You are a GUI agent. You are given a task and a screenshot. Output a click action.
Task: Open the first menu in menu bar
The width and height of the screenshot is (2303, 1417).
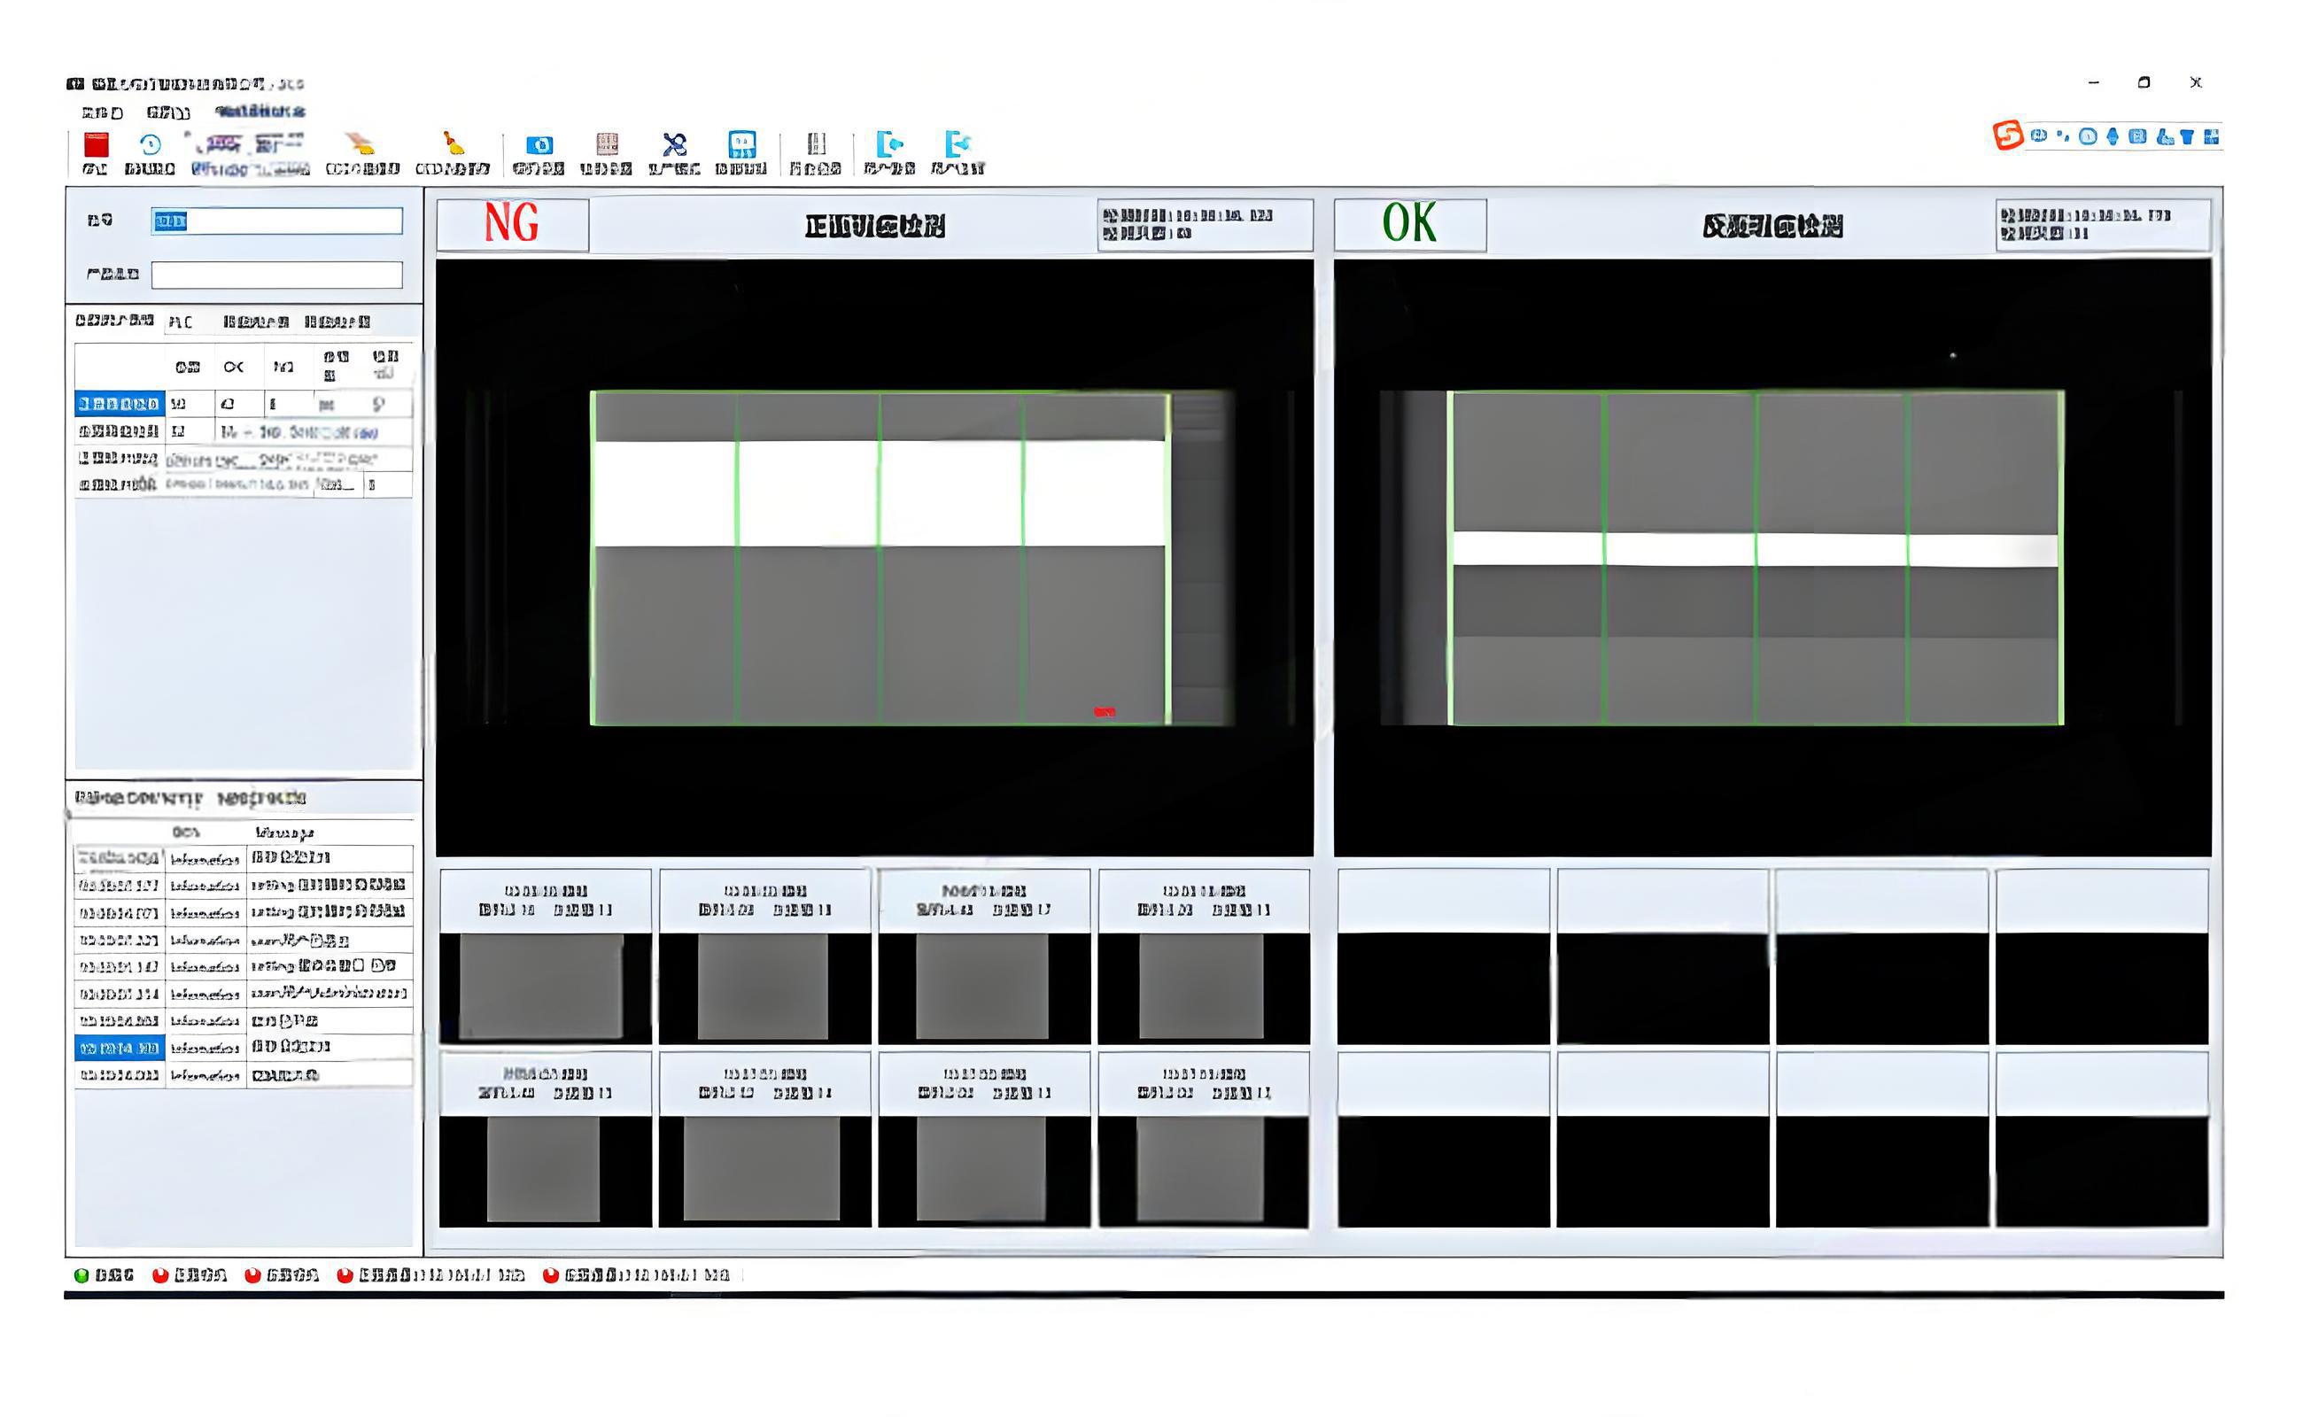(x=102, y=113)
